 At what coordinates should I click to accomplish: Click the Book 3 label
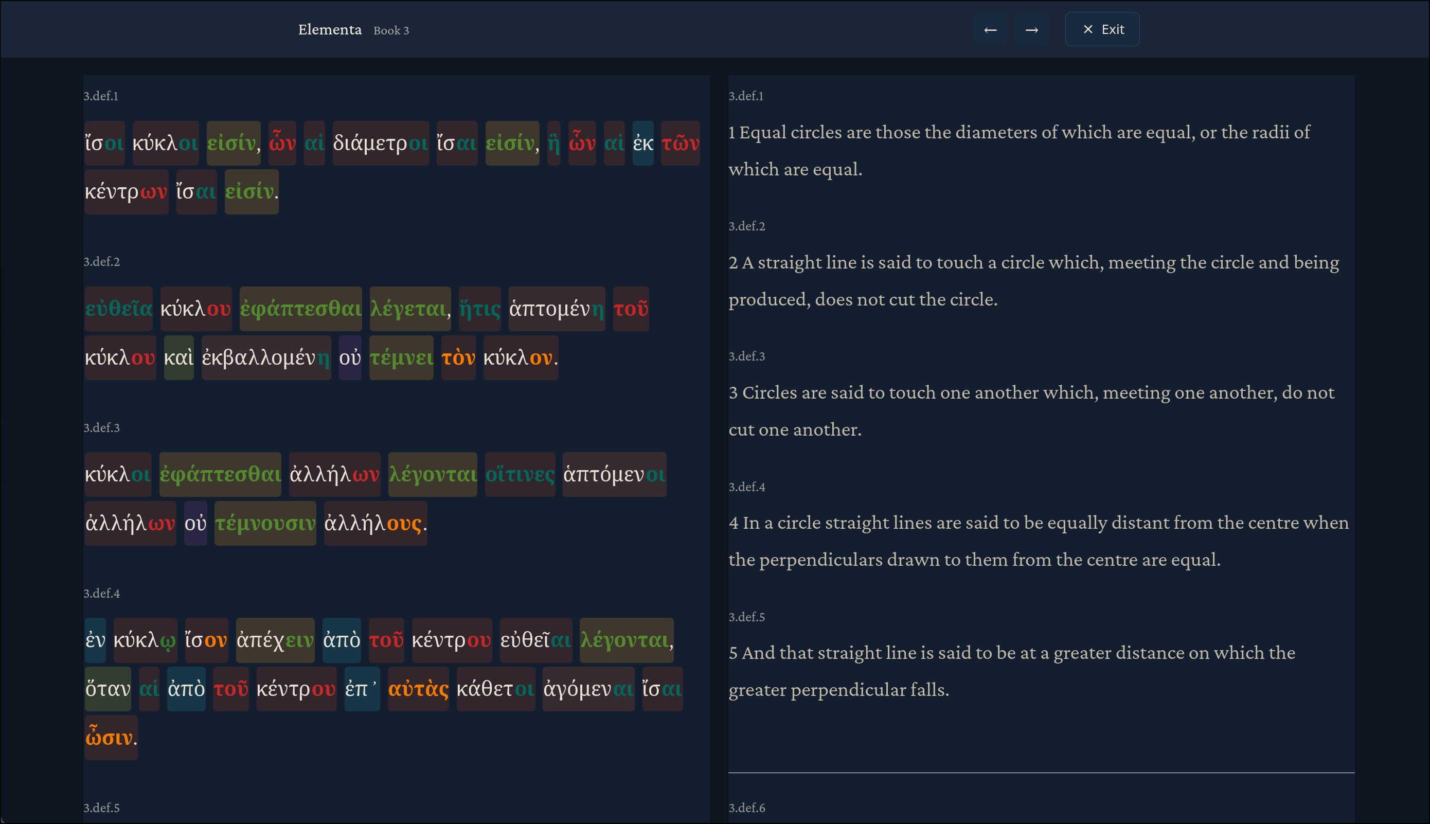(390, 30)
